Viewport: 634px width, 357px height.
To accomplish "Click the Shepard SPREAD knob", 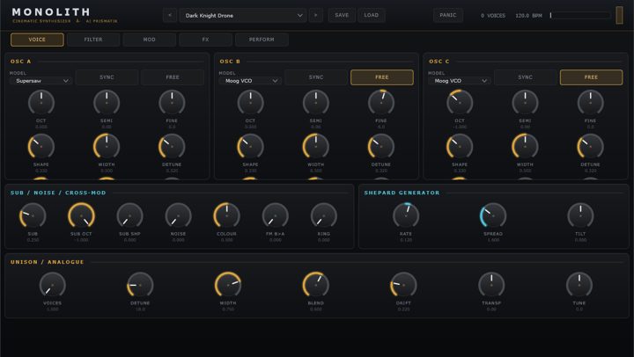I will pyautogui.click(x=493, y=215).
